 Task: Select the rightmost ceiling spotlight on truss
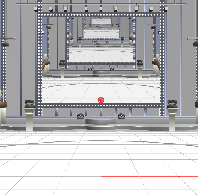click(x=166, y=9)
